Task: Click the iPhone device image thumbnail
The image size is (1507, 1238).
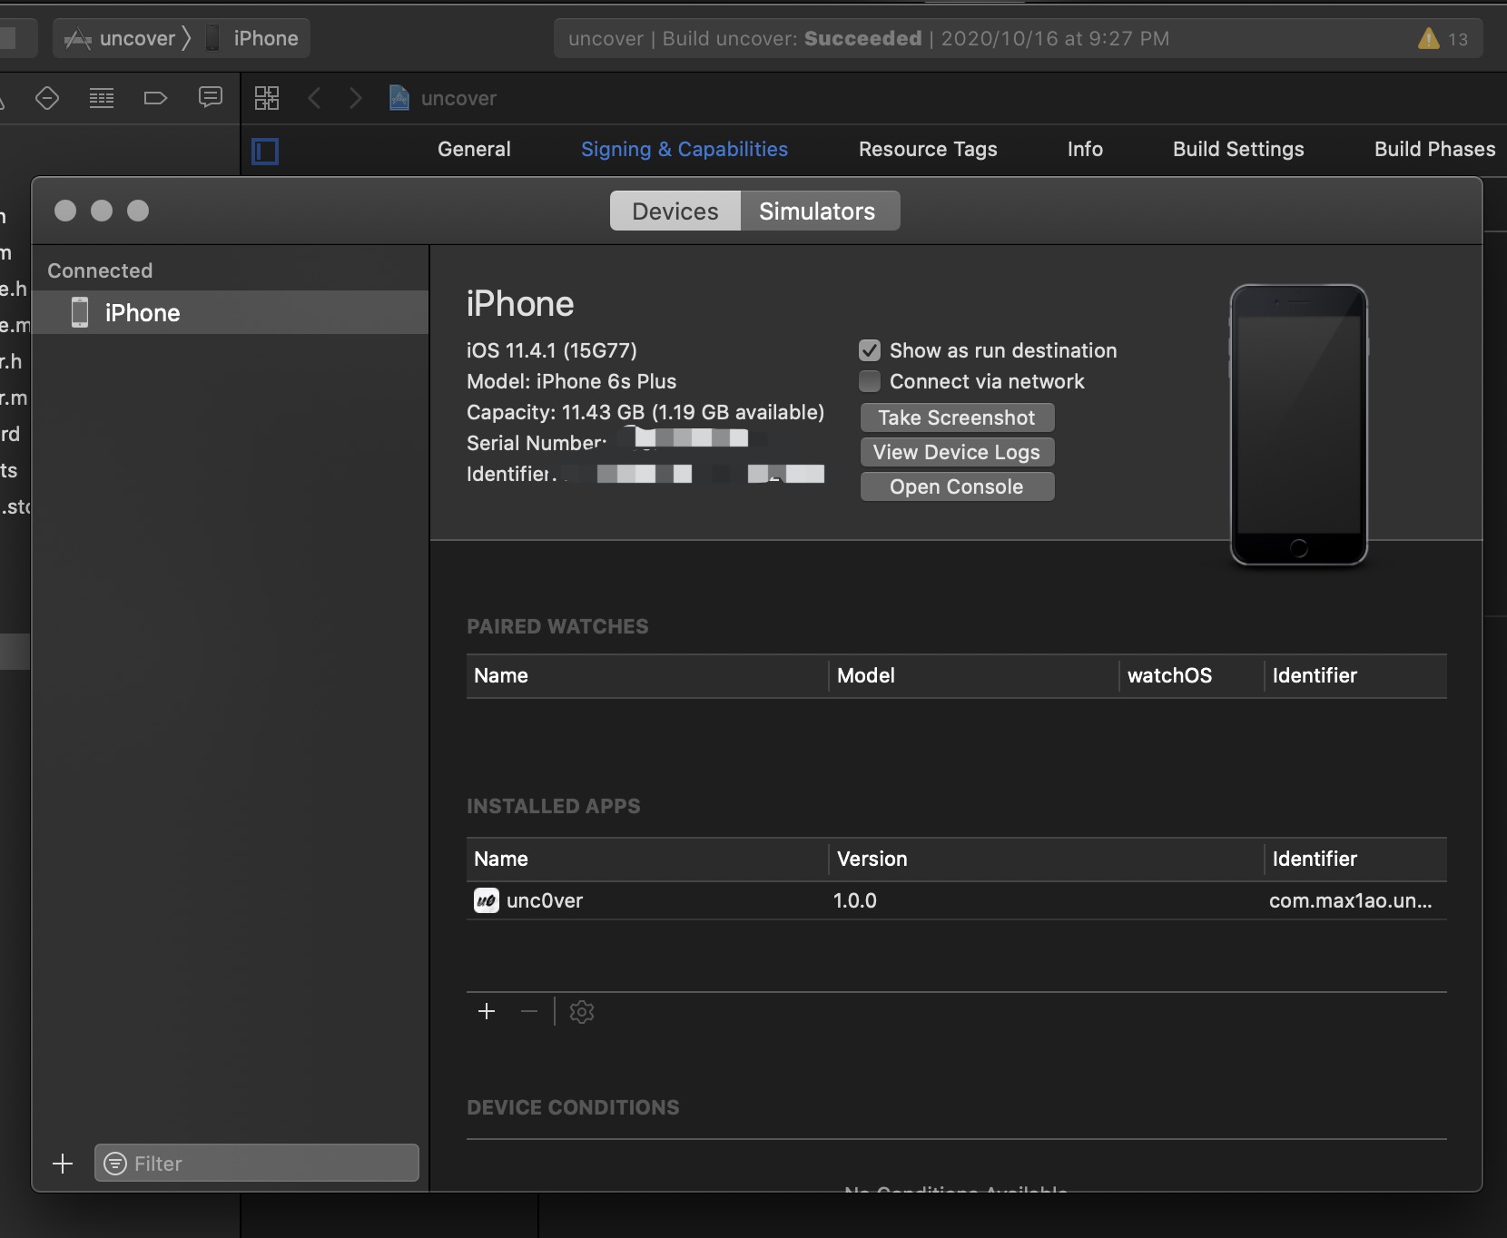Action: (1299, 425)
